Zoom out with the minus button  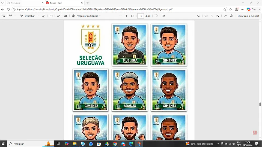coord(121,16)
